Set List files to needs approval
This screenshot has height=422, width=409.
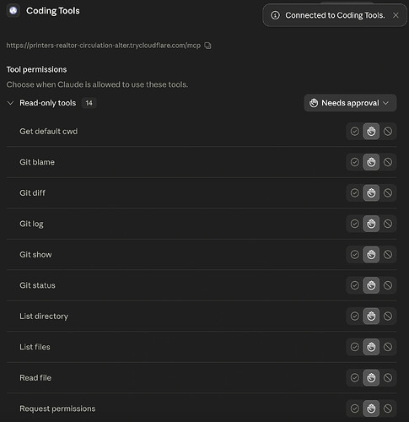point(371,347)
